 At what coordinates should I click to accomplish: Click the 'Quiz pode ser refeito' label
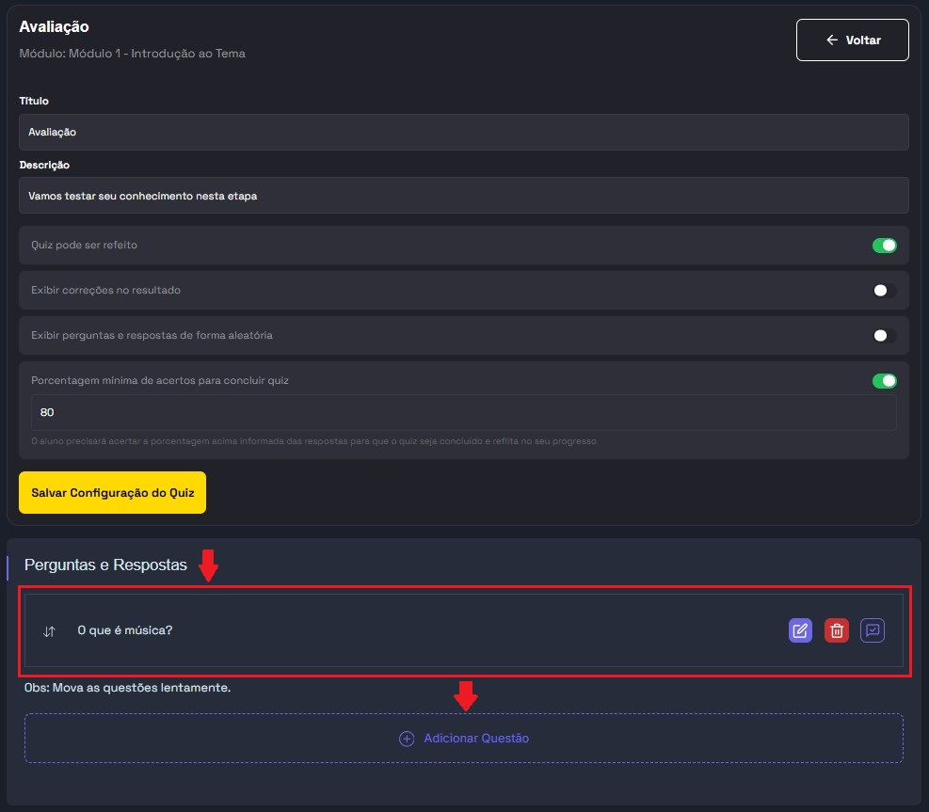(85, 246)
